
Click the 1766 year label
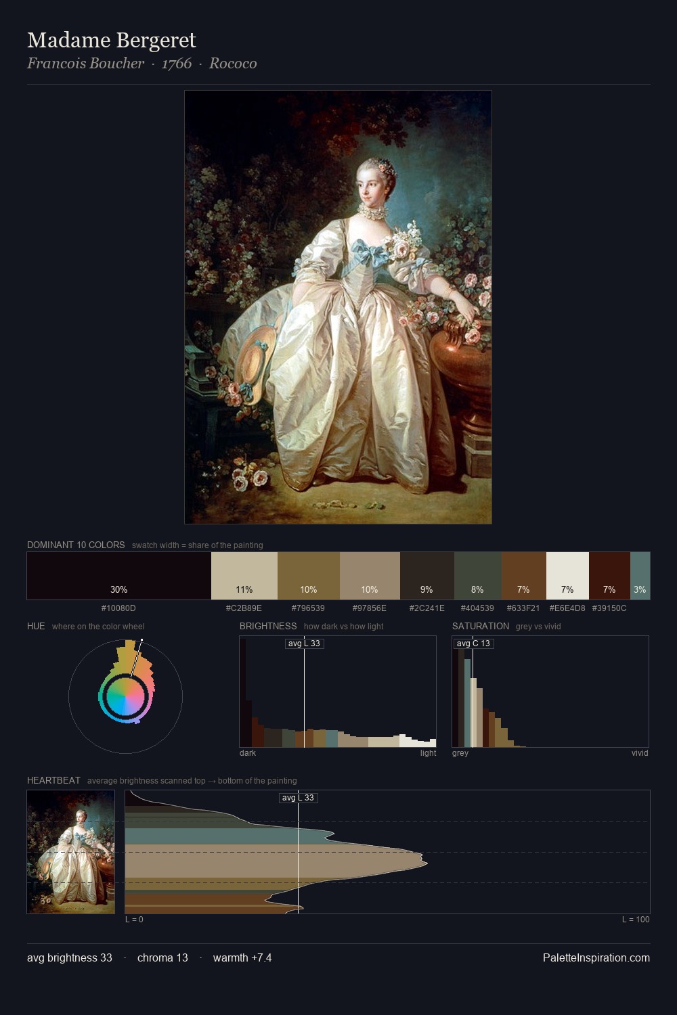pyautogui.click(x=177, y=64)
